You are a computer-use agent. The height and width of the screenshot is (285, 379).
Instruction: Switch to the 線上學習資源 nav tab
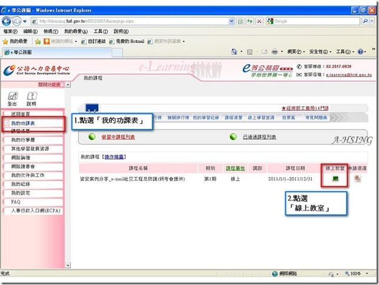point(261,118)
